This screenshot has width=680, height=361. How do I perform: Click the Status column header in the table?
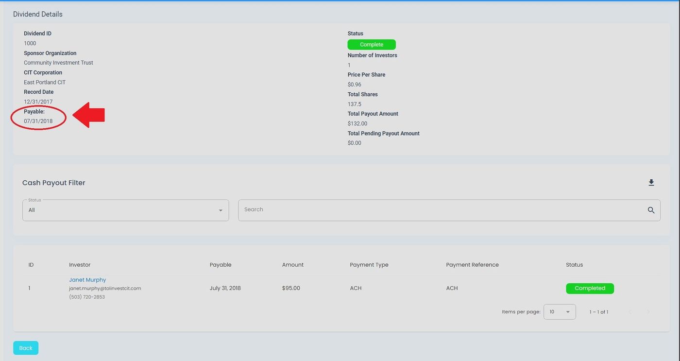coord(574,265)
